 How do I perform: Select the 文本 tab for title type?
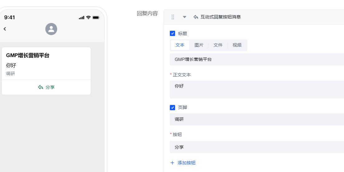(x=180, y=45)
